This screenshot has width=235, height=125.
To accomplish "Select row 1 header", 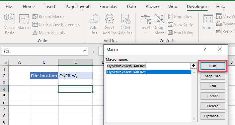I will pos(4,69).
